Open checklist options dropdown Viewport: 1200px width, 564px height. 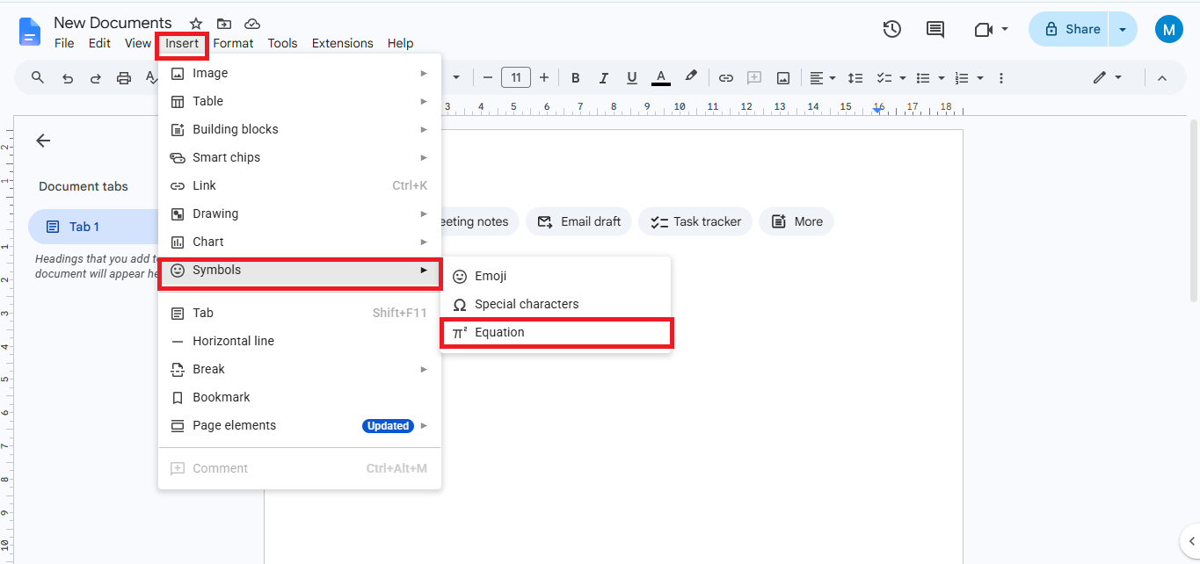[890, 78]
